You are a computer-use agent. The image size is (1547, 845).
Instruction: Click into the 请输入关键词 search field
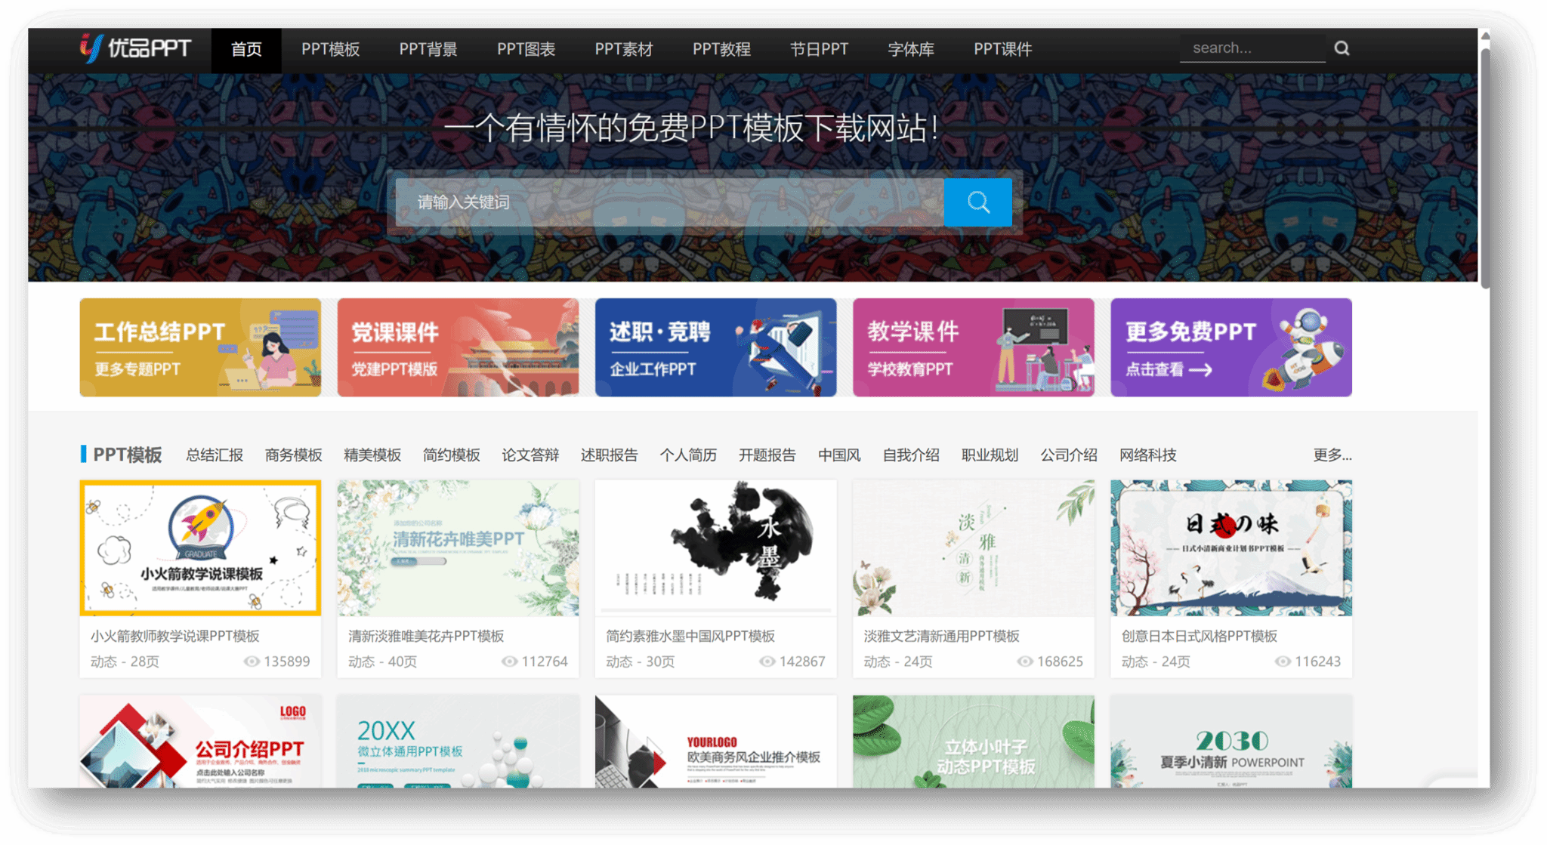669,202
